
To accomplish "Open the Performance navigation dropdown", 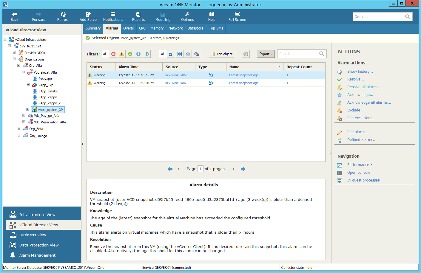I will (x=360, y=165).
